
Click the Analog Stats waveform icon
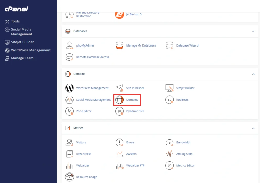[169, 154]
